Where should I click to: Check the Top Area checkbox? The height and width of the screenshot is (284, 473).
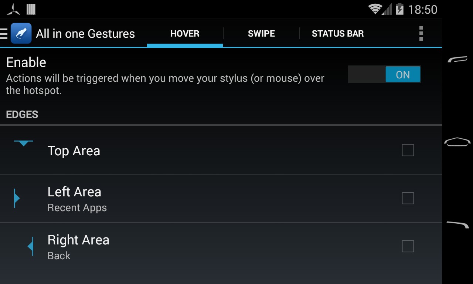[x=408, y=150]
